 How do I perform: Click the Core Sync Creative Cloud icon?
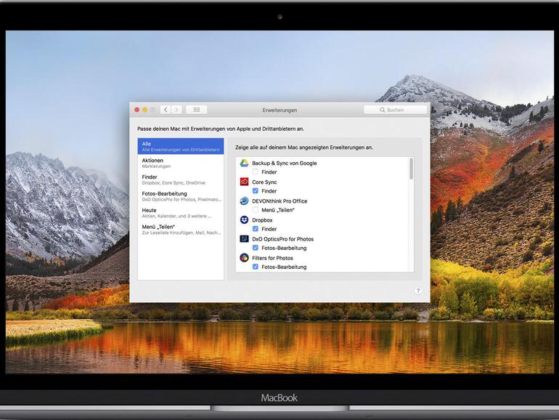[x=244, y=182]
